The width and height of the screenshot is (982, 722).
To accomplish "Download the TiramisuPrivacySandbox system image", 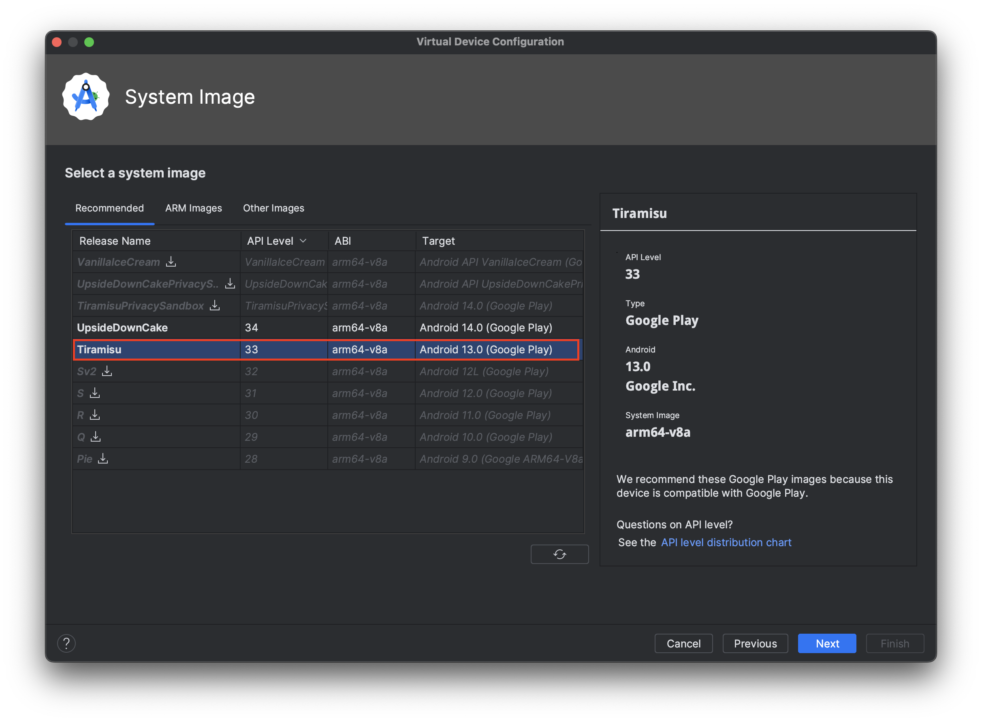I will coord(215,305).
